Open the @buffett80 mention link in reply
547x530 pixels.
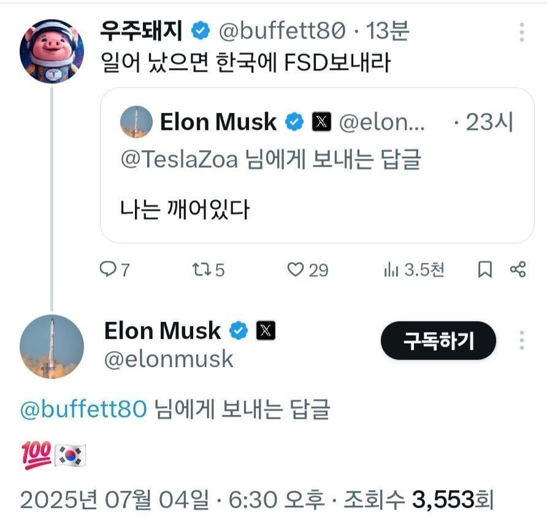click(84, 409)
